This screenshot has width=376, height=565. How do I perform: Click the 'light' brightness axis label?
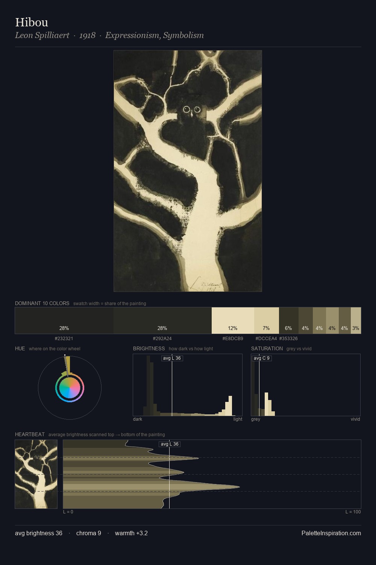[x=238, y=419]
